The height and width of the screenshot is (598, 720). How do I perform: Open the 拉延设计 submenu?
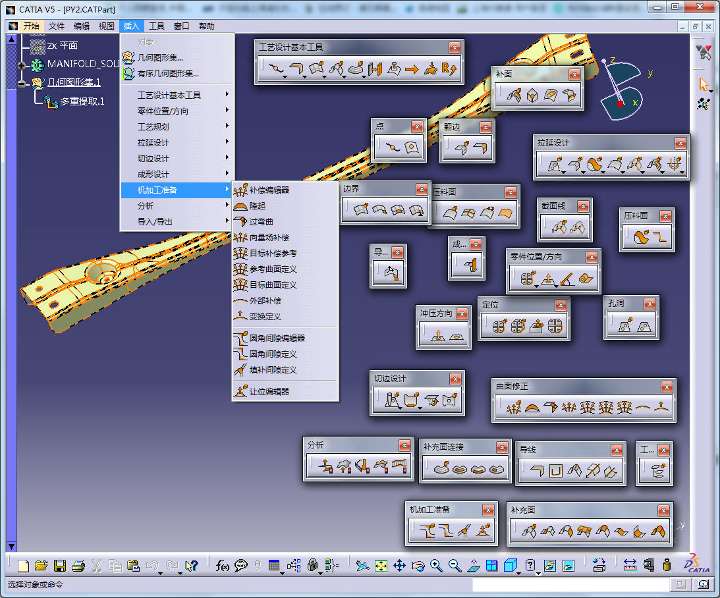pos(177,142)
